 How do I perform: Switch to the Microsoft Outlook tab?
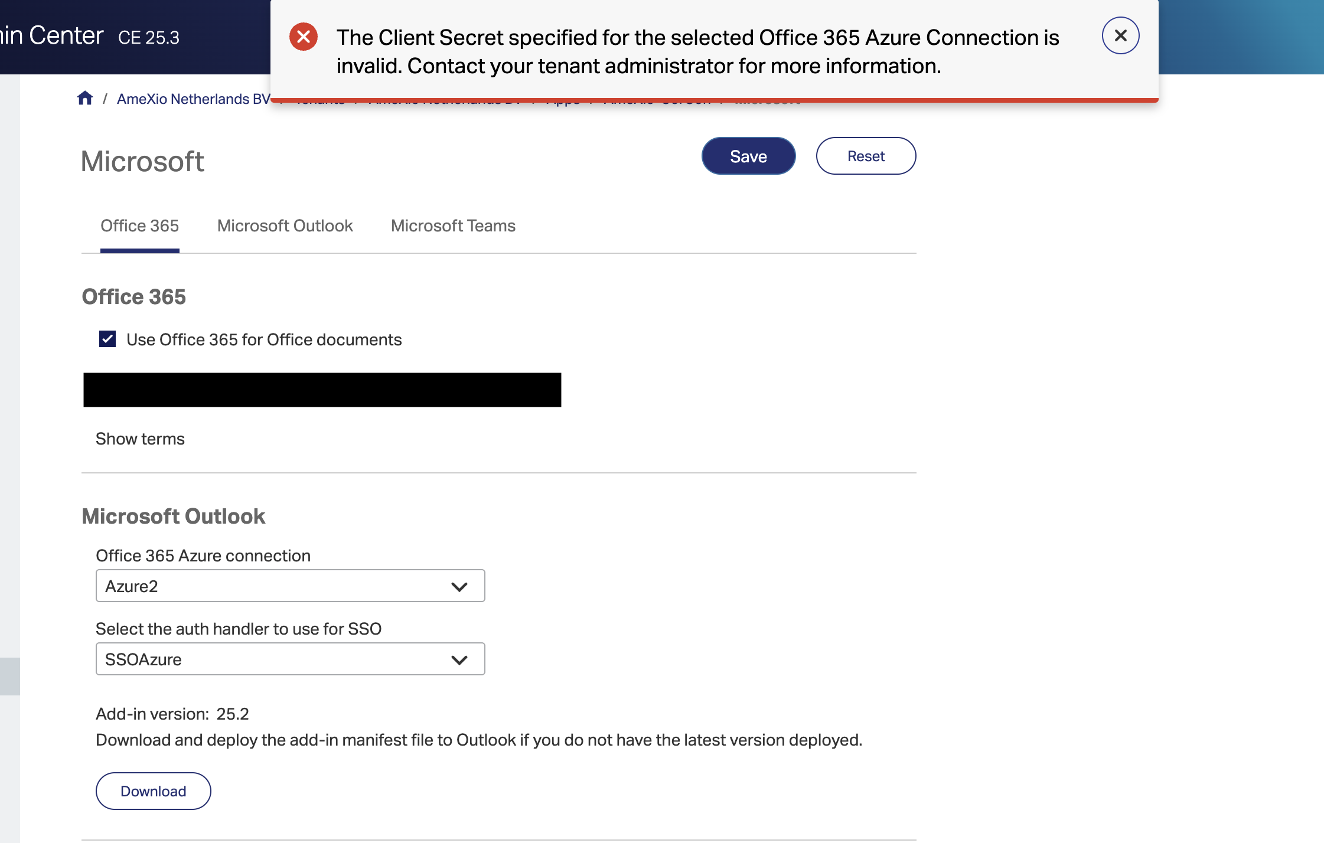pyautogui.click(x=285, y=226)
